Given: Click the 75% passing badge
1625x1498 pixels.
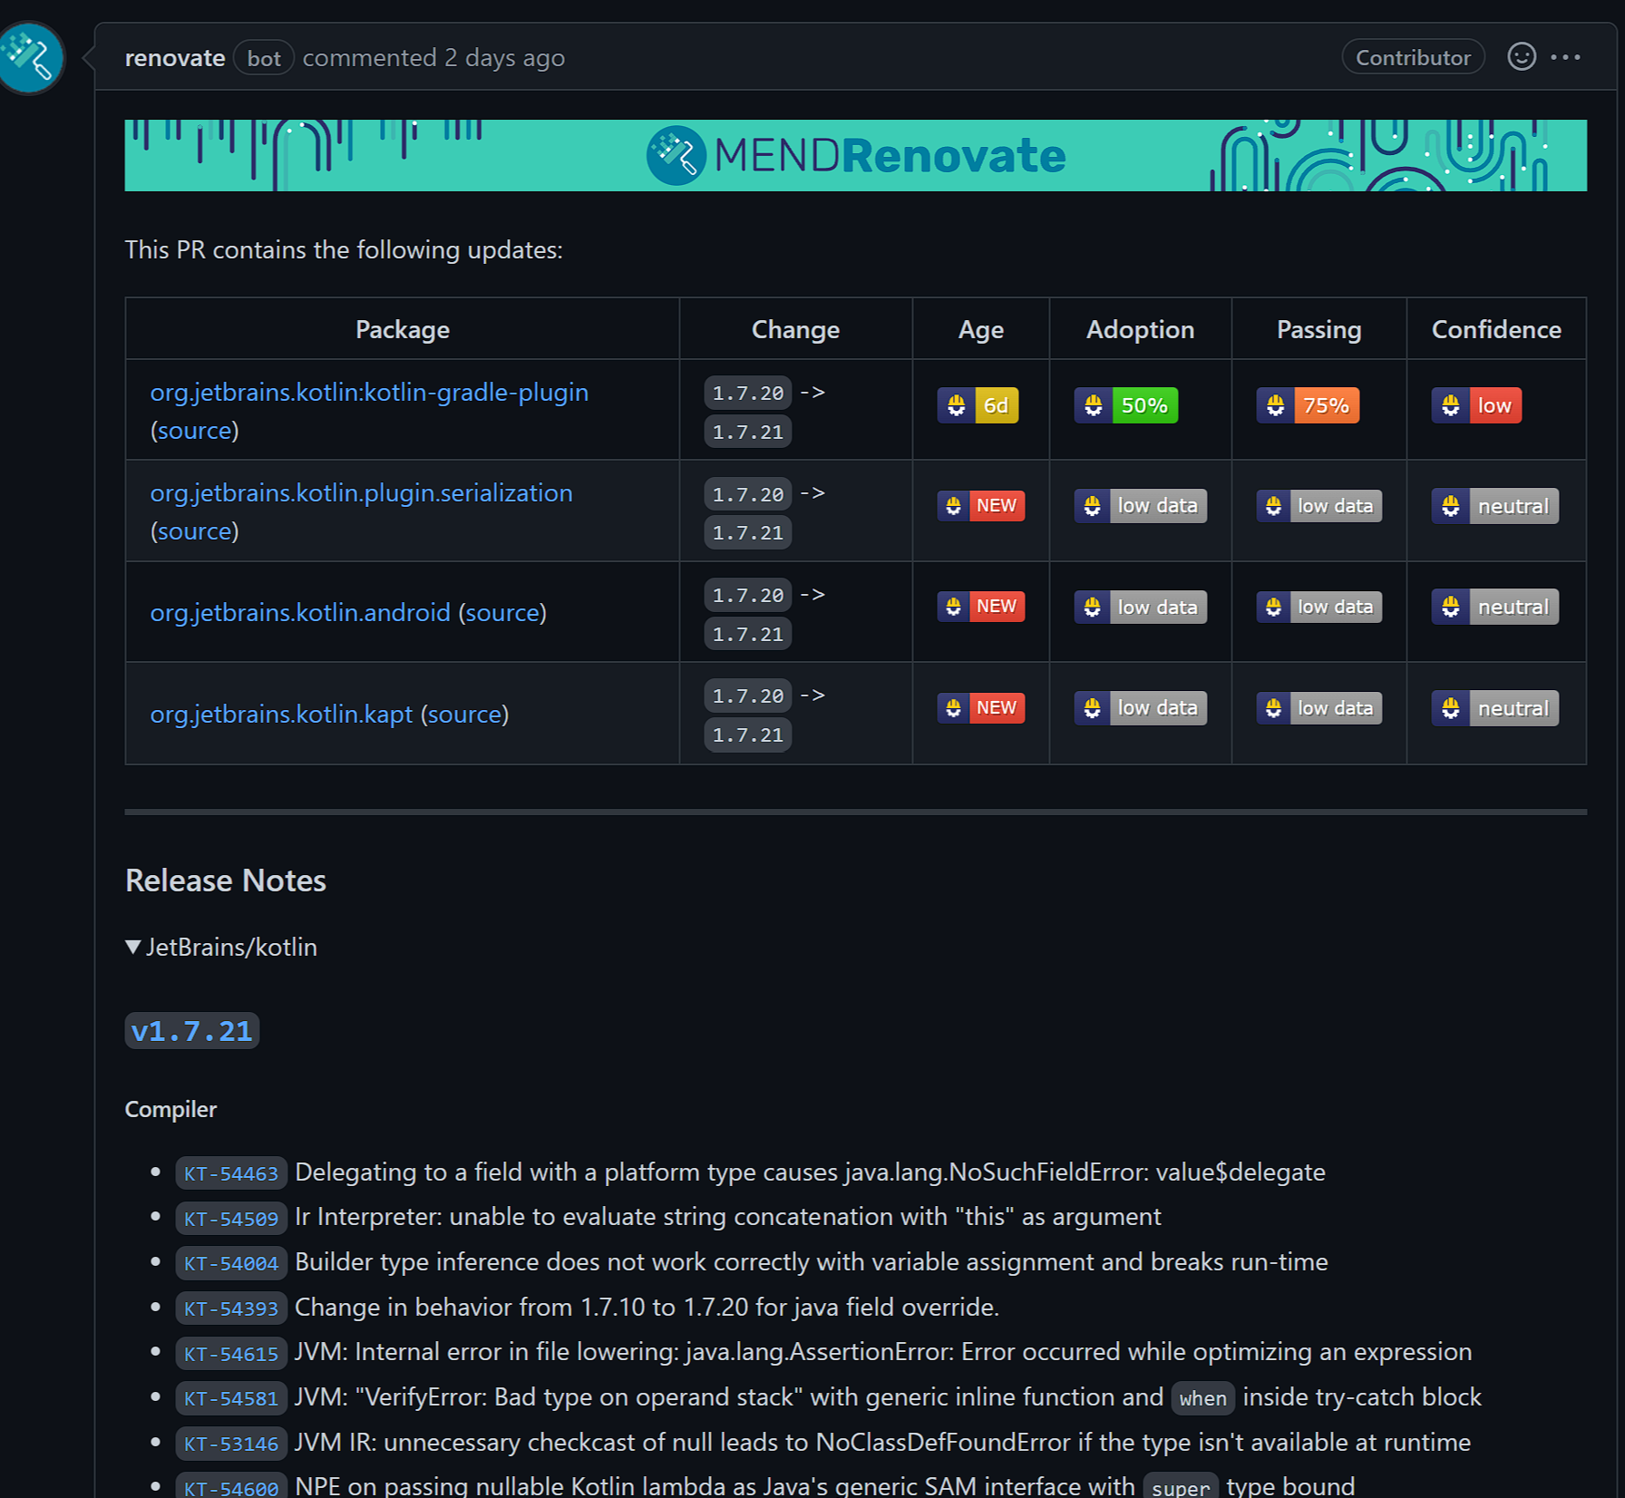Looking at the screenshot, I should (x=1307, y=405).
